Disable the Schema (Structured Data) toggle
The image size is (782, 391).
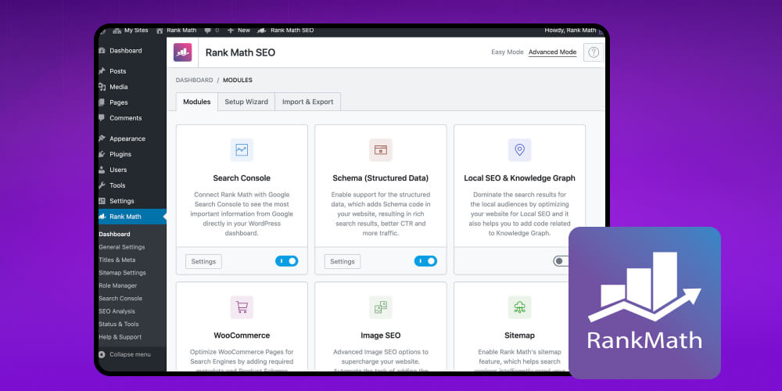click(x=425, y=261)
